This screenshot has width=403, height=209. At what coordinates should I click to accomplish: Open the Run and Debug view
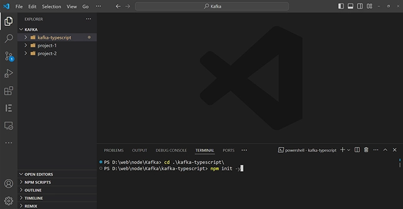pos(9,73)
